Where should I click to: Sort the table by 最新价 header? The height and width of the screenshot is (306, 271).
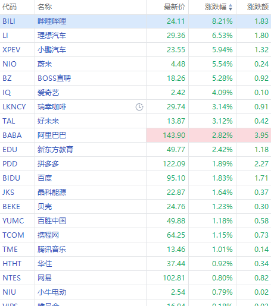175,7
